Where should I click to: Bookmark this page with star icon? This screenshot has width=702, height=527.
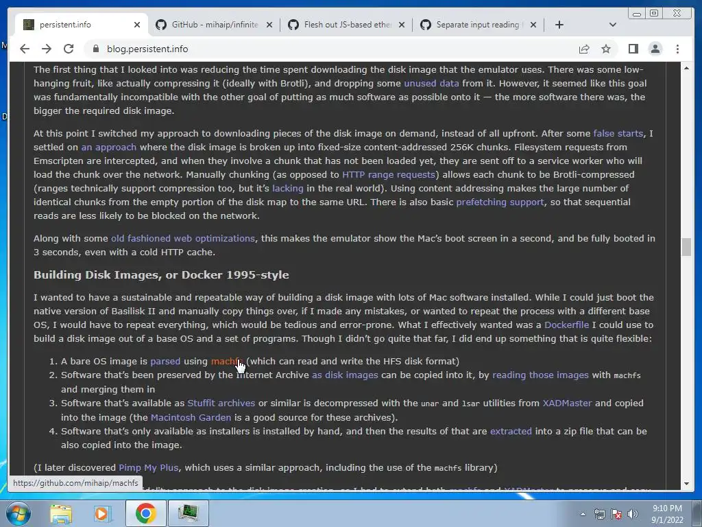(606, 49)
